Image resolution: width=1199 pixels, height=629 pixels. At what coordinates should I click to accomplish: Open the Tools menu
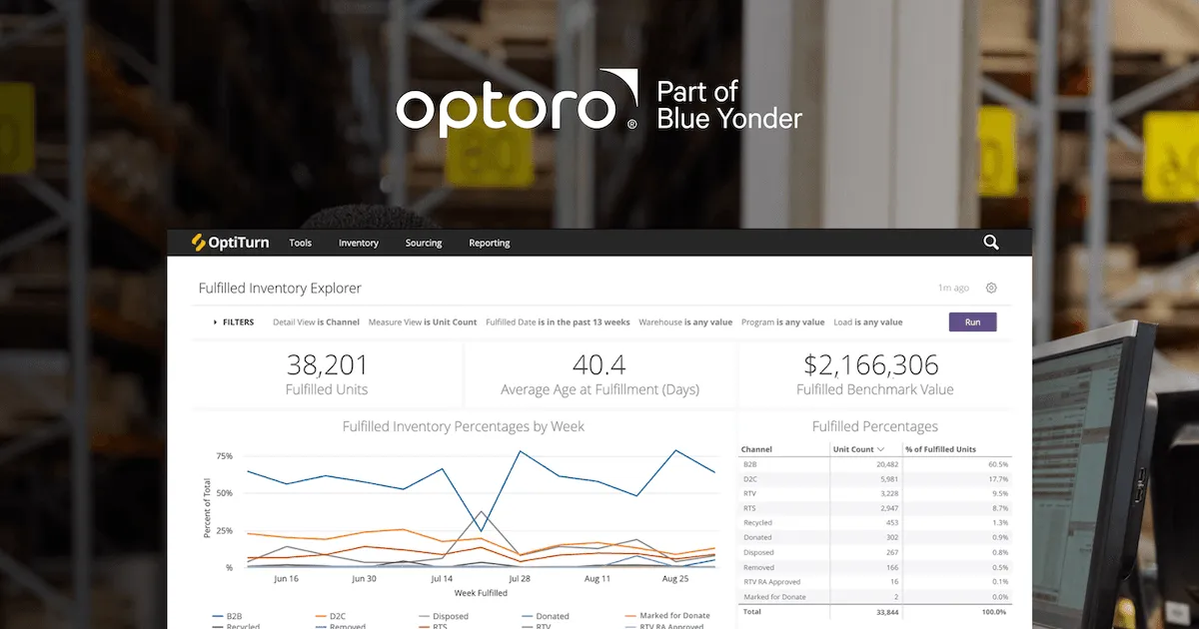[300, 243]
